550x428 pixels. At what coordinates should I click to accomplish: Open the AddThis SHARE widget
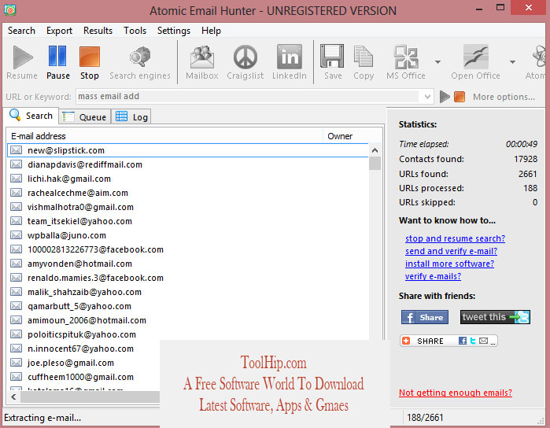pyautogui.click(x=448, y=341)
